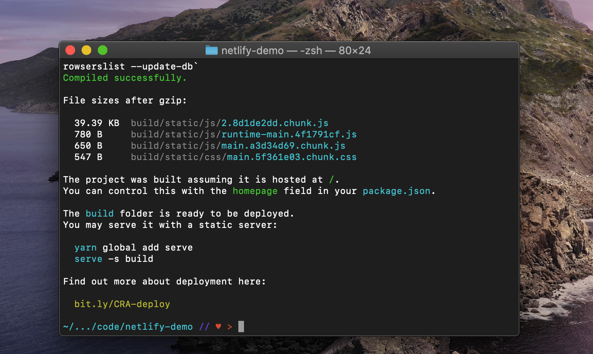Click the green homepage field text
The width and height of the screenshot is (593, 354).
coord(255,191)
